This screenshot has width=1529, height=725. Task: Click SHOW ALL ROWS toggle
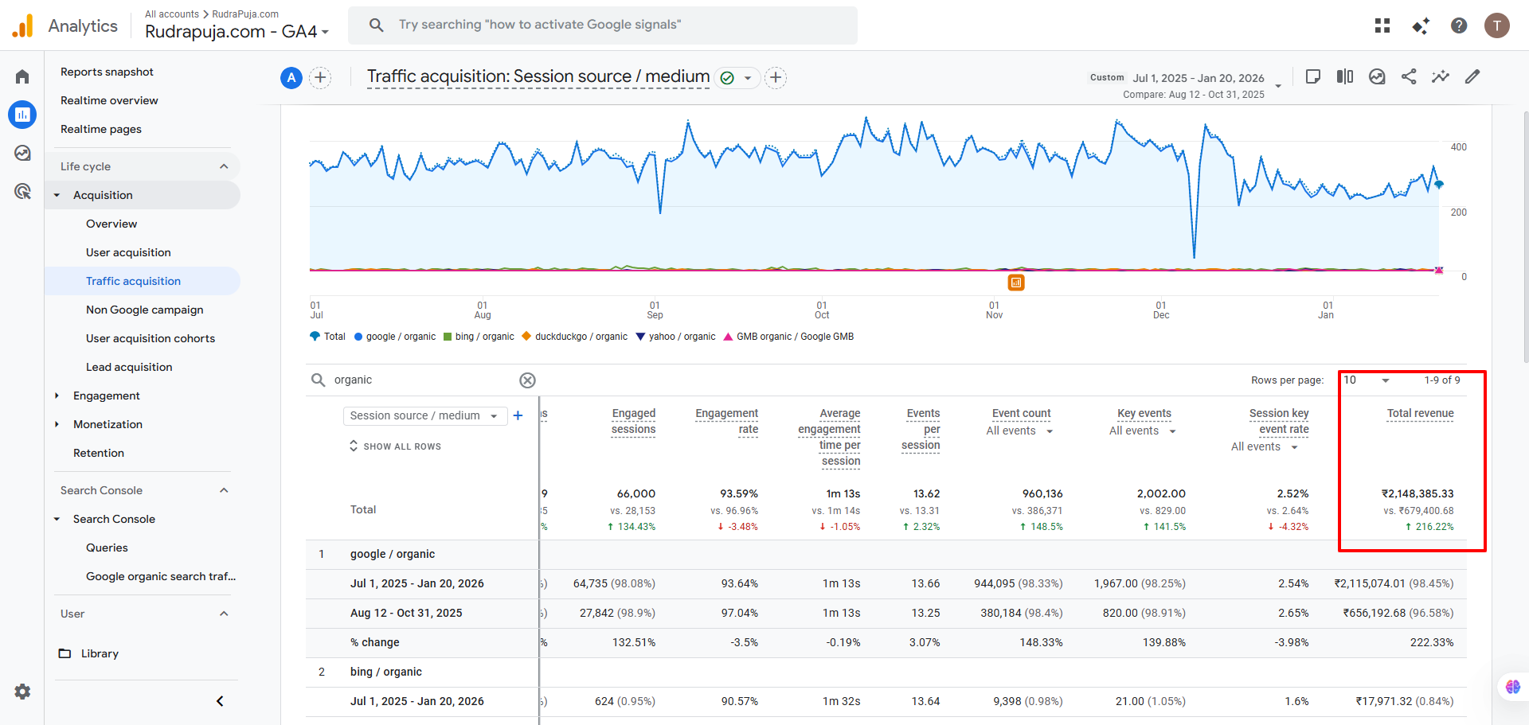coord(395,446)
